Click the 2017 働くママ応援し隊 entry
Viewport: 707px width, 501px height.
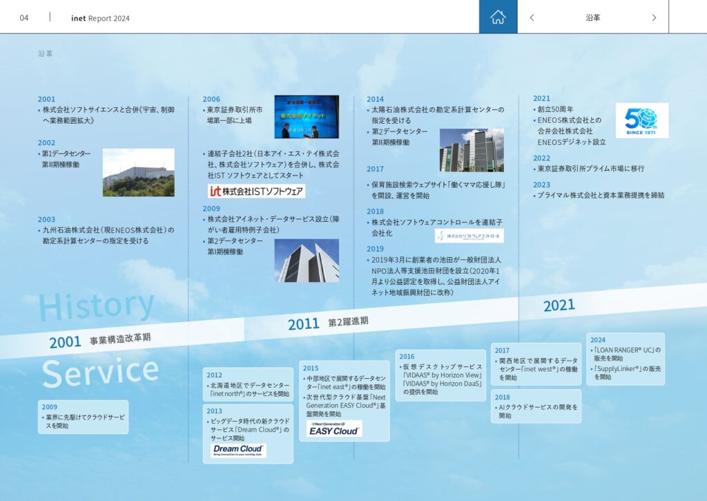click(x=436, y=190)
